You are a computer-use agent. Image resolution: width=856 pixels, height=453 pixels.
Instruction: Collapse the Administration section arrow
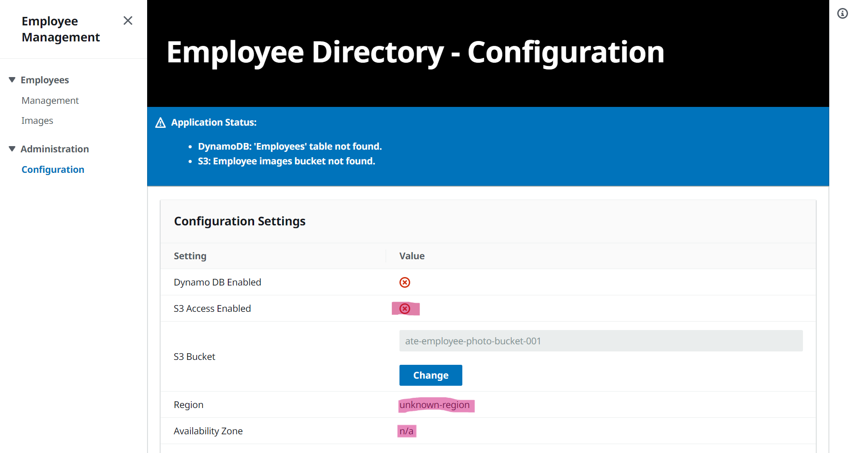pos(12,149)
